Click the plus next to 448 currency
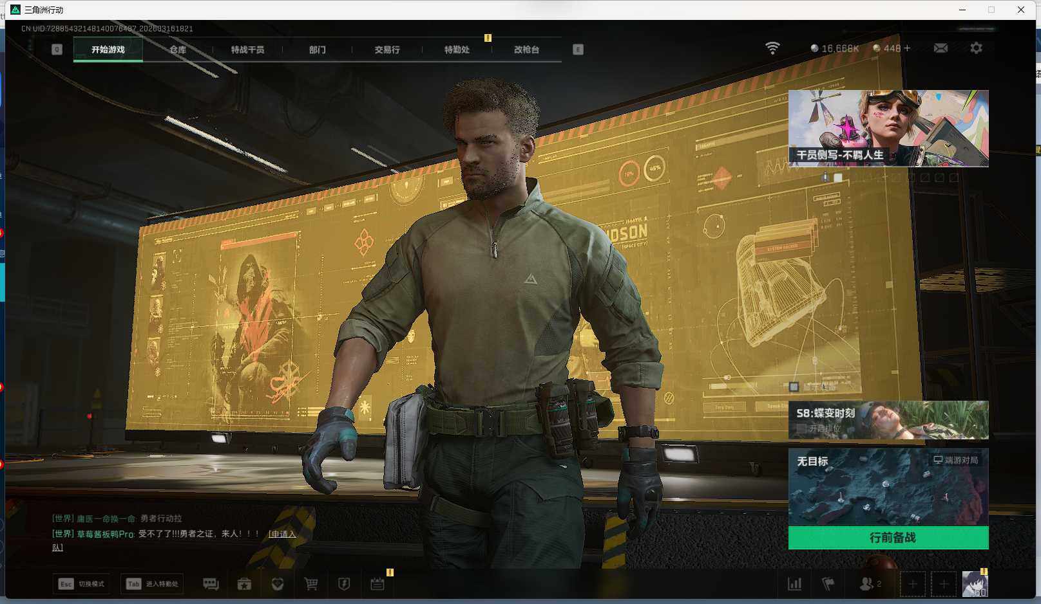 point(907,48)
